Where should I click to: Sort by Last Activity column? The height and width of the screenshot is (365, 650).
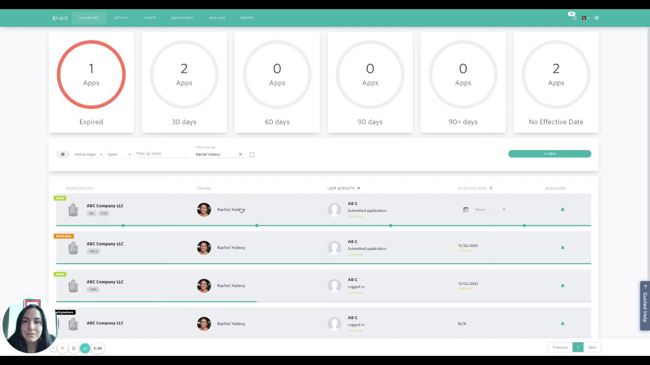344,189
